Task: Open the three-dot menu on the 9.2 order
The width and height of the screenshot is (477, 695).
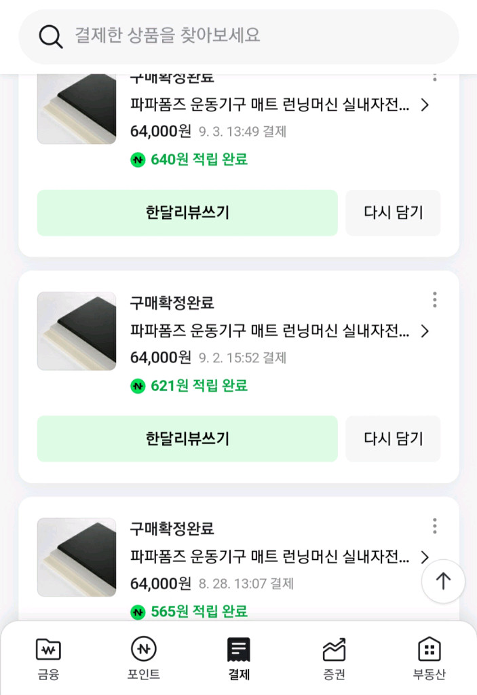Action: [x=434, y=299]
